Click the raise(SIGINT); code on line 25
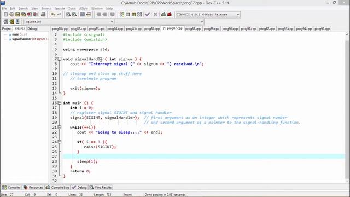 [100, 147]
